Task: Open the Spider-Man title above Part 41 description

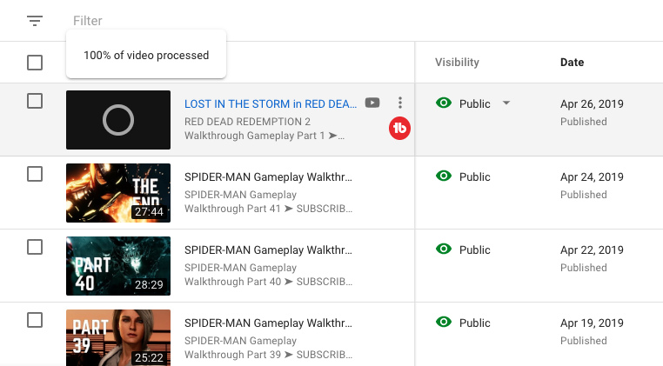Action: 268,177
